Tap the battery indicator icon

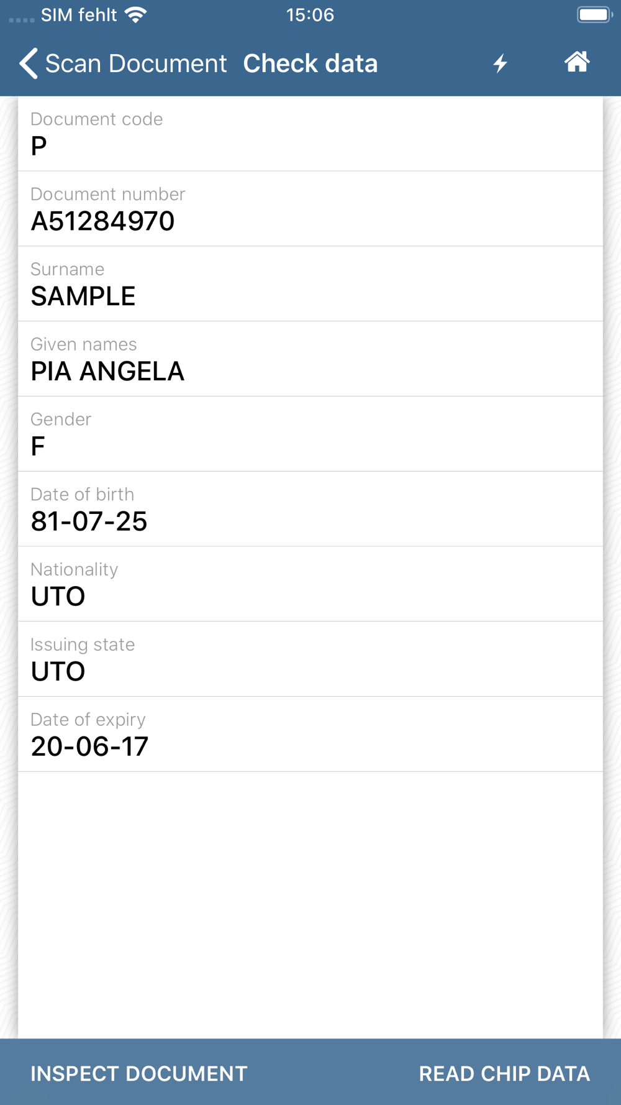594,15
